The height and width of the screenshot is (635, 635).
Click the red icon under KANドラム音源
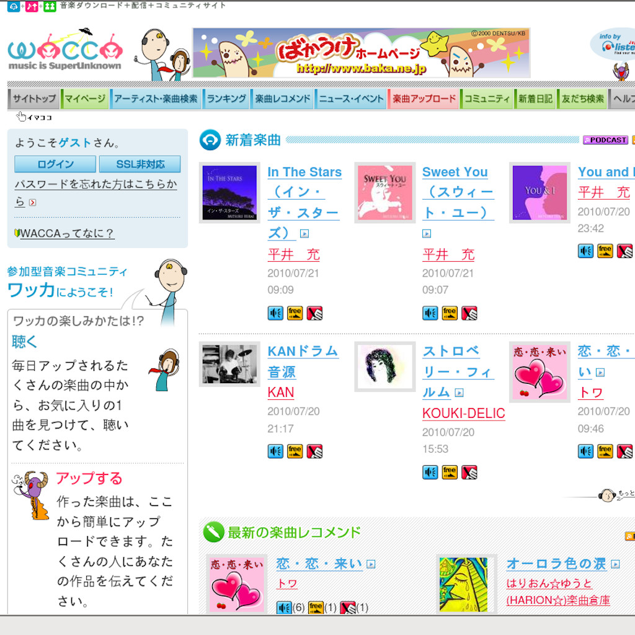(x=314, y=451)
